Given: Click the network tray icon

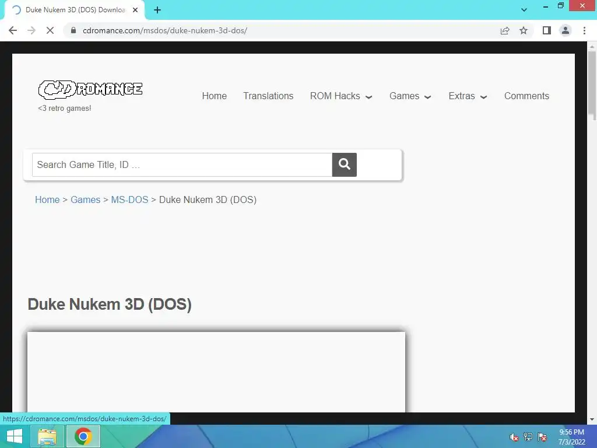Looking at the screenshot, I should (528, 437).
